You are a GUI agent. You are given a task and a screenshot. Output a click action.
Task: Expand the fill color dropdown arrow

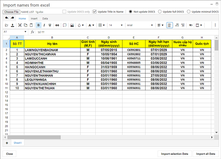83,25
